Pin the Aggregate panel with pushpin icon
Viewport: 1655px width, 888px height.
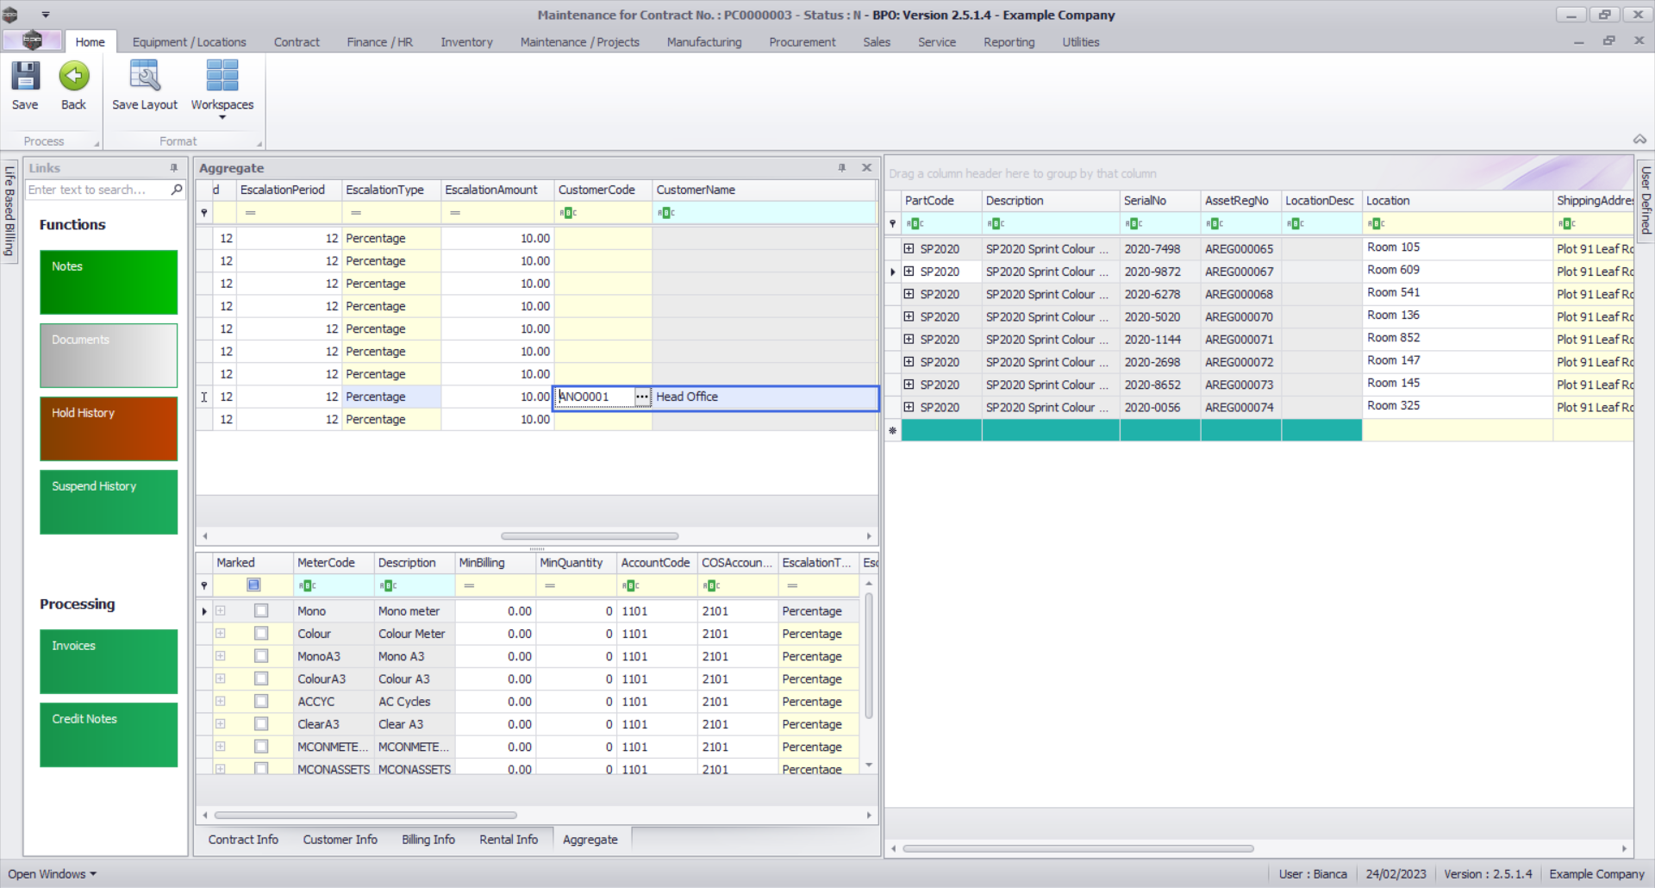click(x=842, y=168)
